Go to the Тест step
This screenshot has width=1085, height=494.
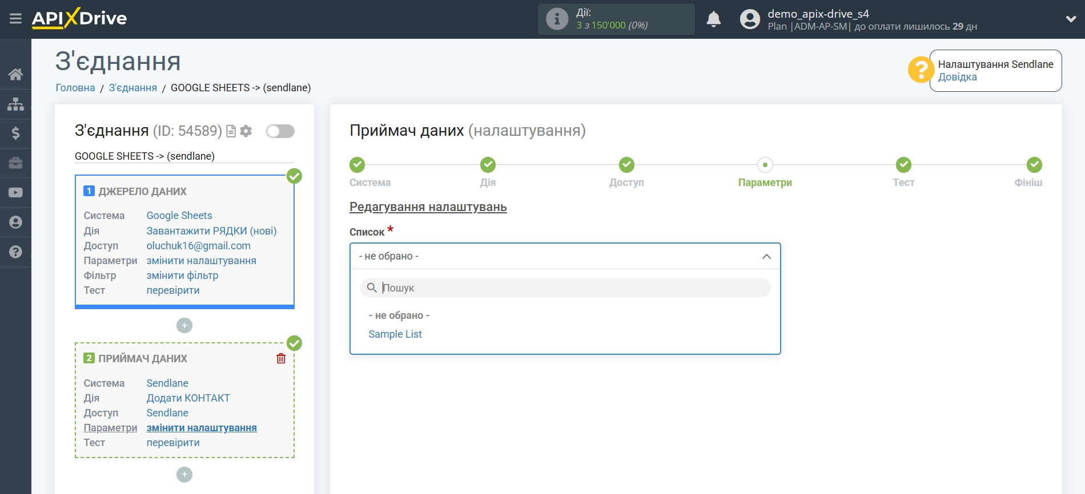[903, 165]
